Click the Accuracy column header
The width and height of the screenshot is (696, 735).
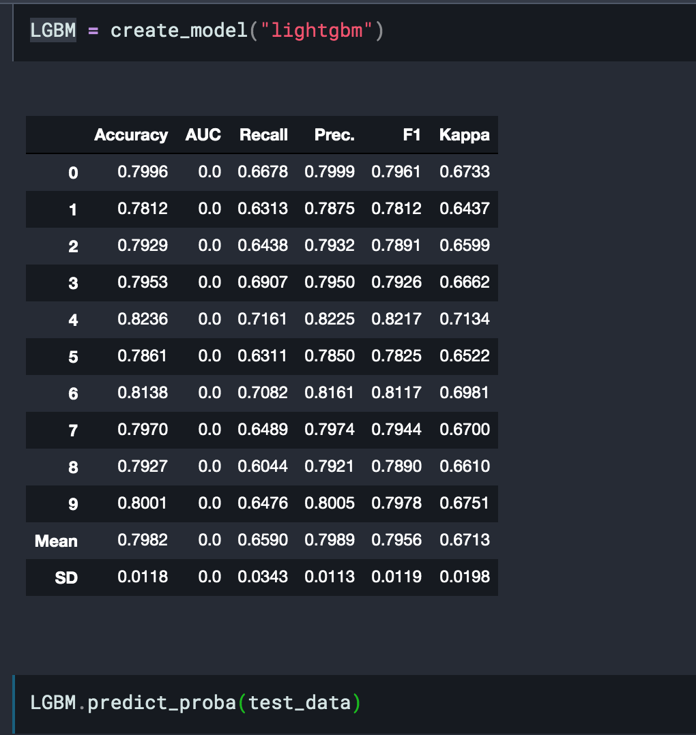(131, 134)
